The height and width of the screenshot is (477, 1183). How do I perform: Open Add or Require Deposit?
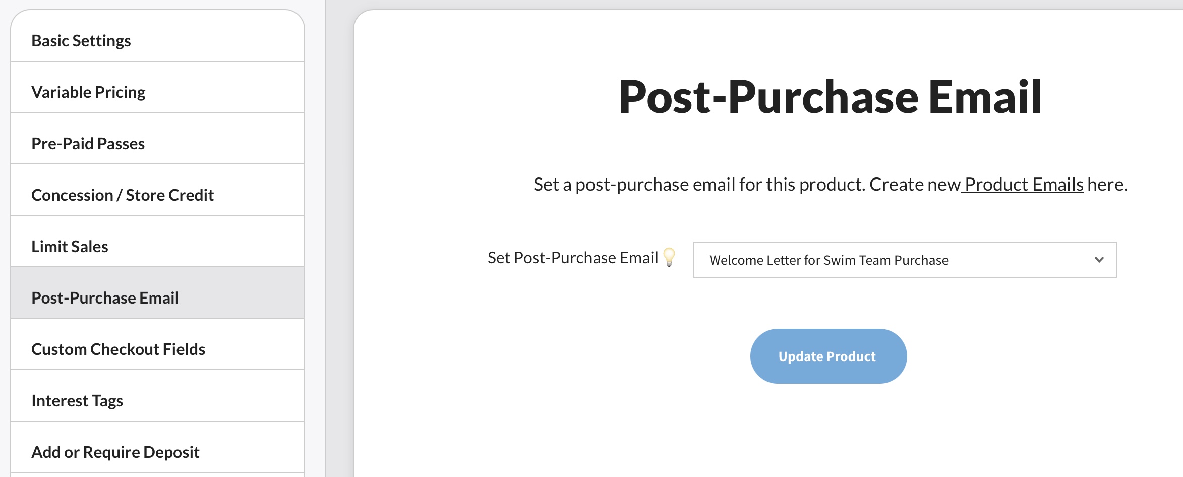click(115, 452)
